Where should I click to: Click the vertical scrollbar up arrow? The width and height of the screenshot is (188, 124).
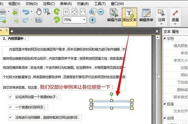[158, 38]
